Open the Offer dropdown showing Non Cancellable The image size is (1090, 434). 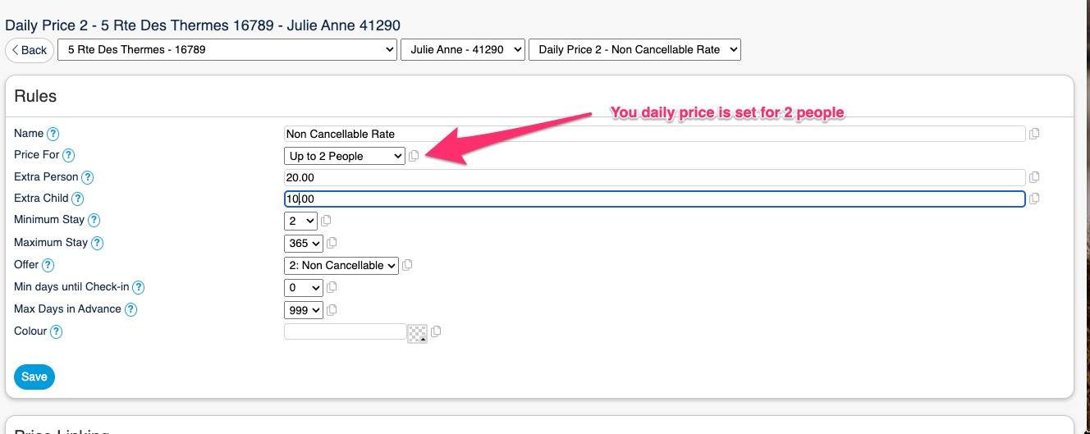point(341,265)
